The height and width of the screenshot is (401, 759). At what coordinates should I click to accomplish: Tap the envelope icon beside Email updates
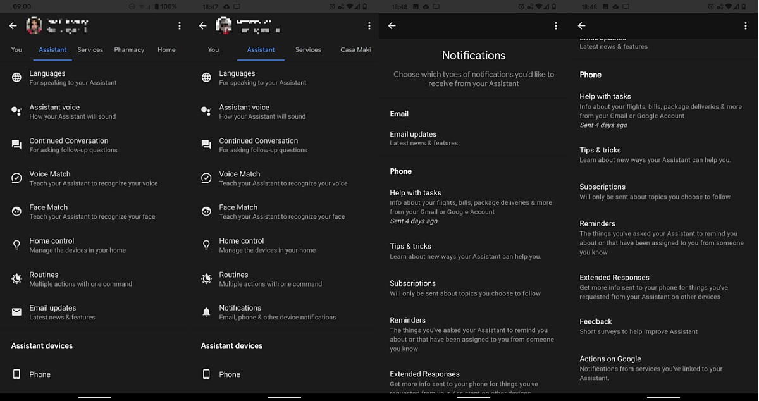(16, 312)
